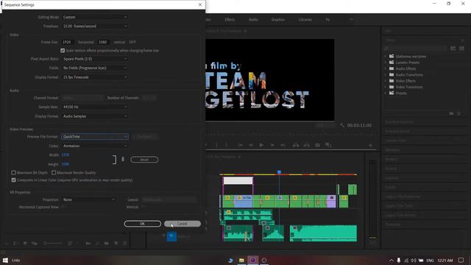Open the Essential Graphics panel tab
Image resolution: width=471 pixels, height=265 pixels.
click(x=399, y=122)
